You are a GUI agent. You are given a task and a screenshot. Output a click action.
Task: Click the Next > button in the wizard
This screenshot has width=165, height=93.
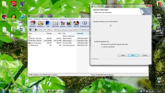[133, 55]
